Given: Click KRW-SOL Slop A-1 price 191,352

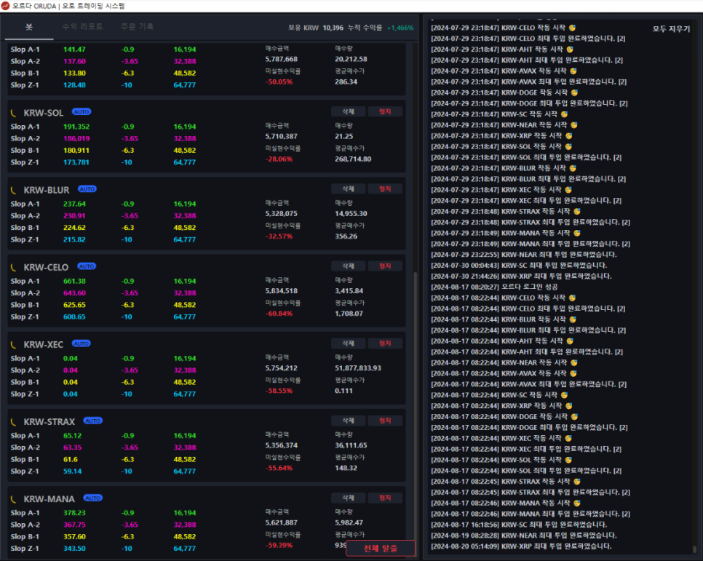Looking at the screenshot, I should (x=76, y=127).
